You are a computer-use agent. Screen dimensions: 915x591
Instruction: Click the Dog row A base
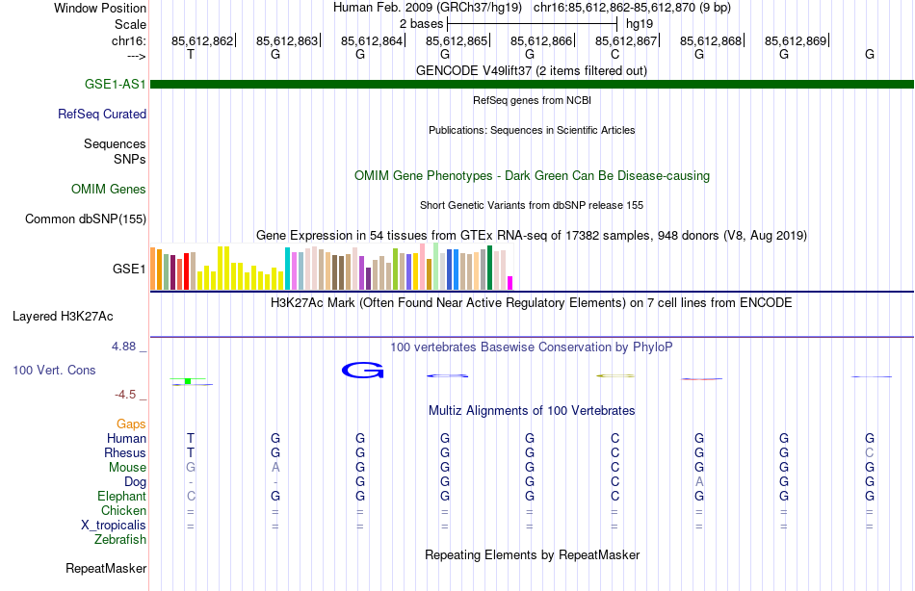click(699, 482)
